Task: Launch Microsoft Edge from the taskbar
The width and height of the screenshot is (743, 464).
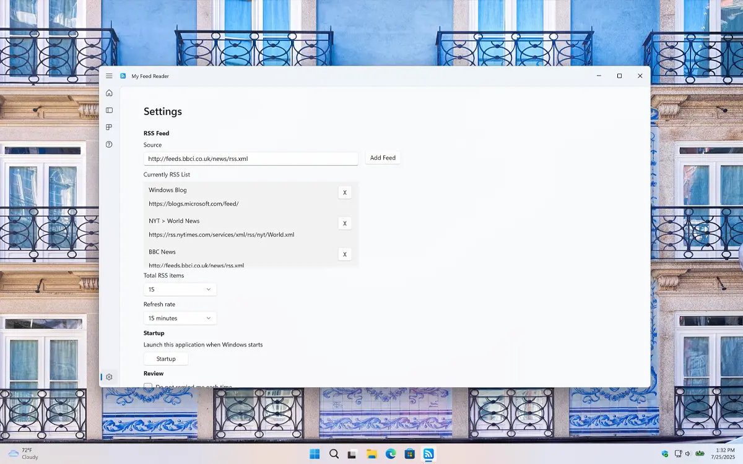Action: pyautogui.click(x=391, y=454)
